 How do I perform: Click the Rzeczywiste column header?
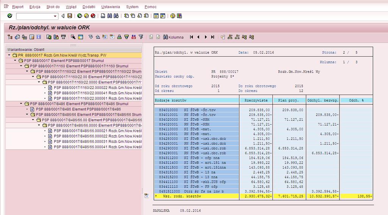256,100
